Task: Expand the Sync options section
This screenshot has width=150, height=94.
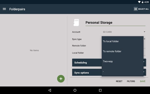Action: (87, 73)
